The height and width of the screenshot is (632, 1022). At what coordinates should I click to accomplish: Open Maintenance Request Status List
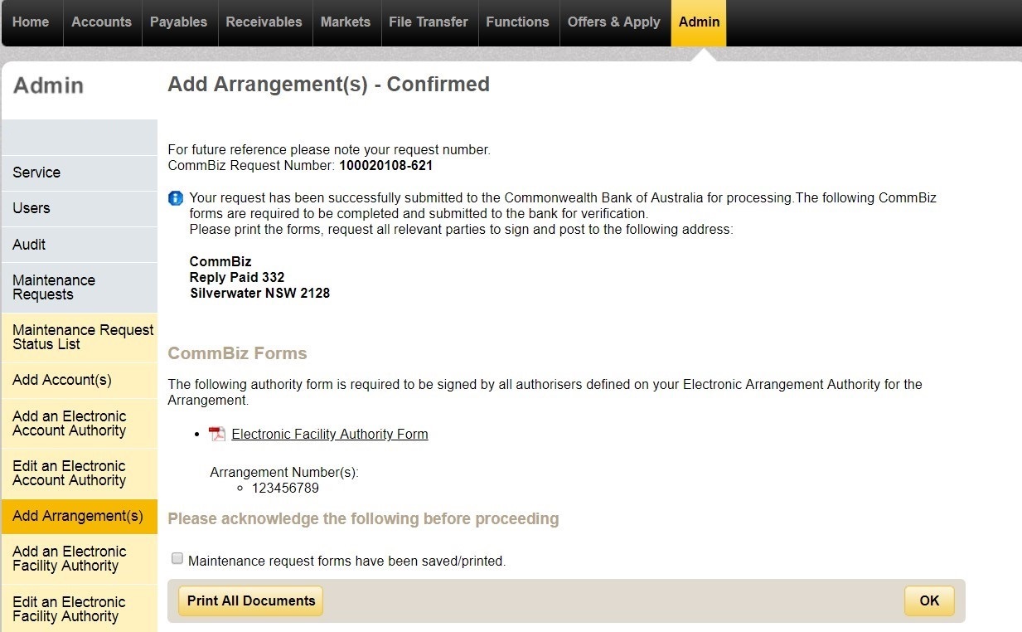80,337
